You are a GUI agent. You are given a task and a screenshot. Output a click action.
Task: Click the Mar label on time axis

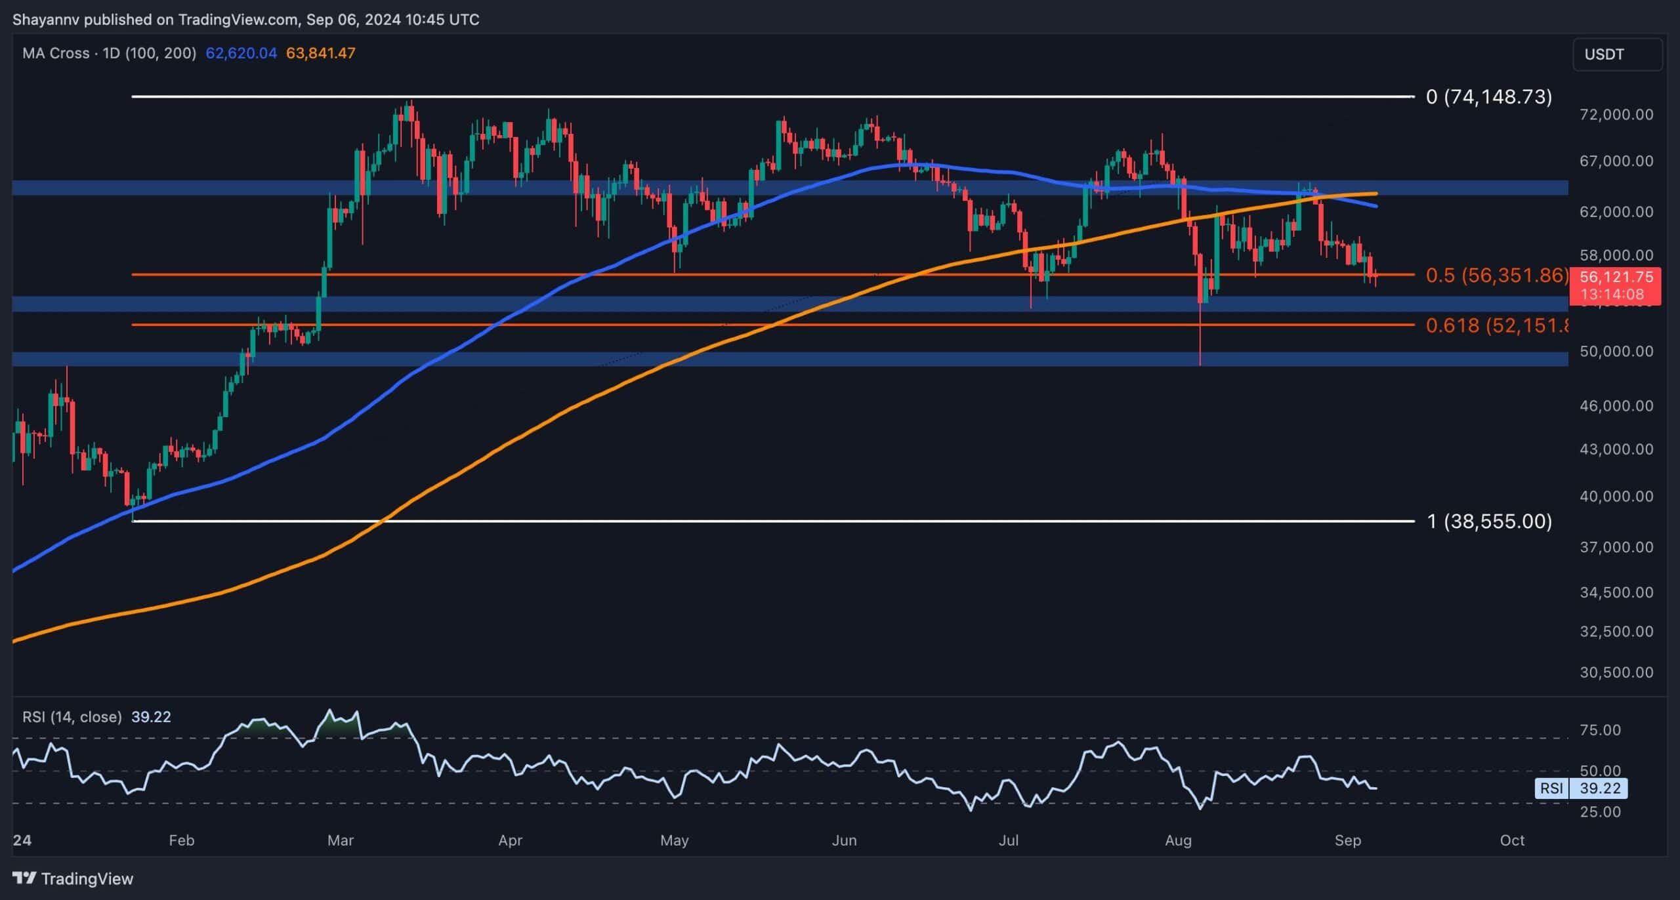point(340,840)
